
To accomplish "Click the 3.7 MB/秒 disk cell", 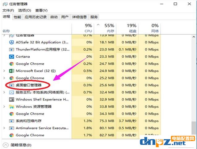I will [127, 121].
